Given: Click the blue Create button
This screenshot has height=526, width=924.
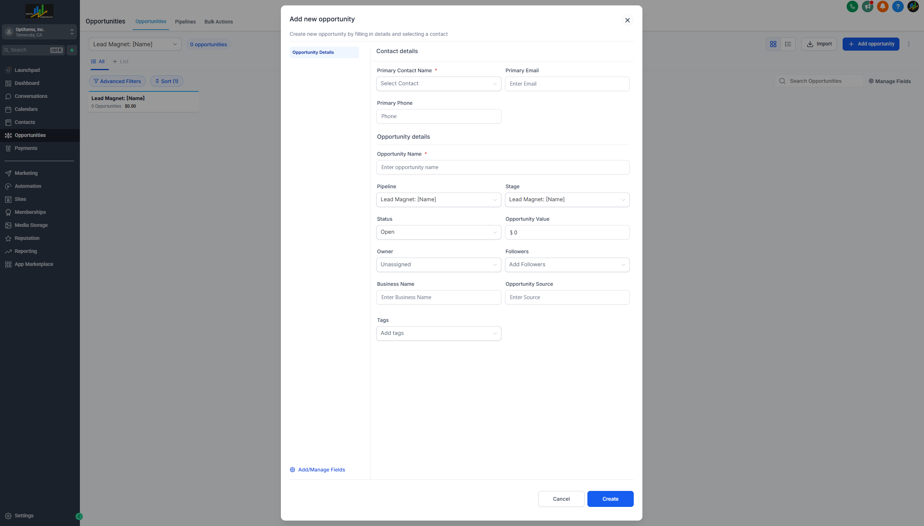Looking at the screenshot, I should click(610, 499).
